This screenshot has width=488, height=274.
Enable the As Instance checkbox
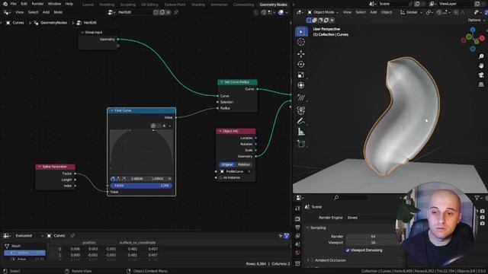click(x=220, y=177)
